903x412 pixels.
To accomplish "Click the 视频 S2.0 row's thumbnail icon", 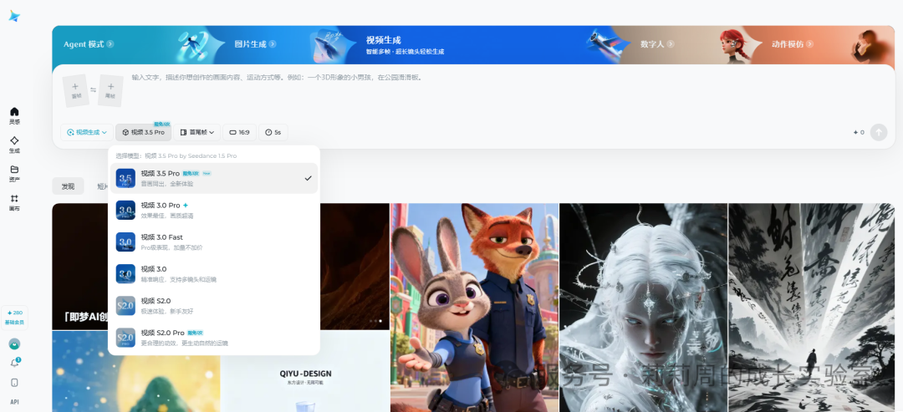I will coord(125,306).
